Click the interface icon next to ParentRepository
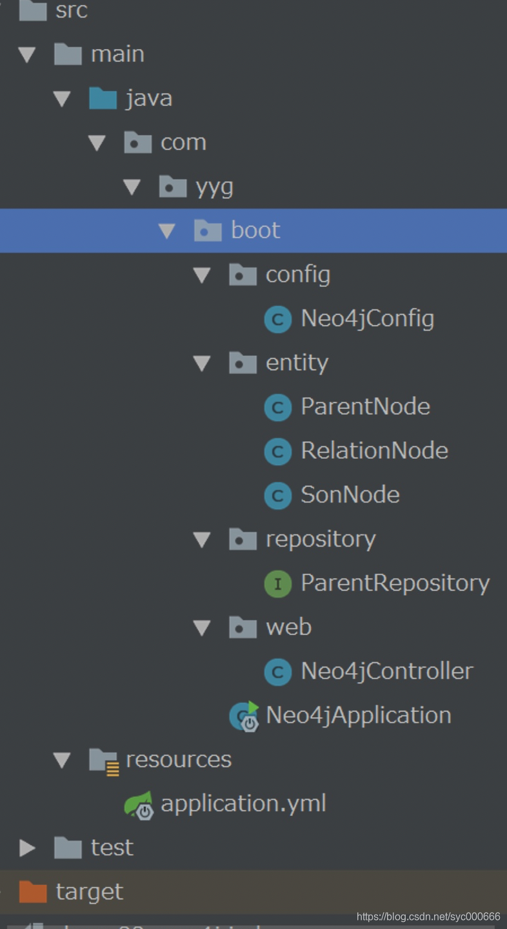This screenshot has height=929, width=507. [277, 583]
